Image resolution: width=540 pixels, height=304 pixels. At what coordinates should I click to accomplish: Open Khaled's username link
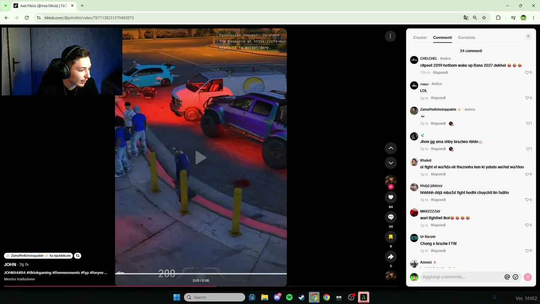click(426, 160)
